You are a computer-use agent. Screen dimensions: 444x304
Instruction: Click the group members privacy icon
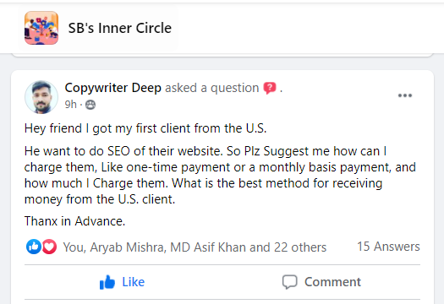click(x=90, y=105)
